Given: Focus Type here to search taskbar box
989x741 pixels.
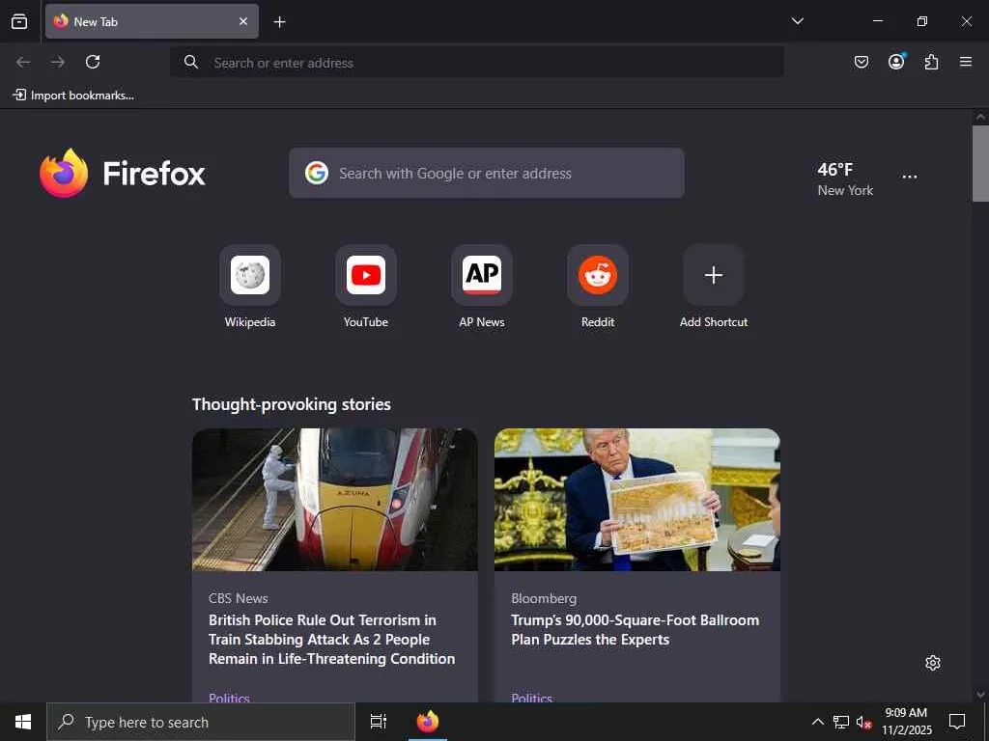Looking at the screenshot, I should click(201, 722).
